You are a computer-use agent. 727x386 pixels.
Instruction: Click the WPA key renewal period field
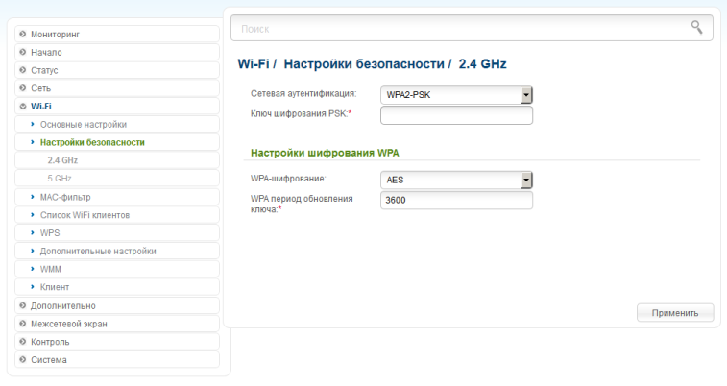pos(456,200)
